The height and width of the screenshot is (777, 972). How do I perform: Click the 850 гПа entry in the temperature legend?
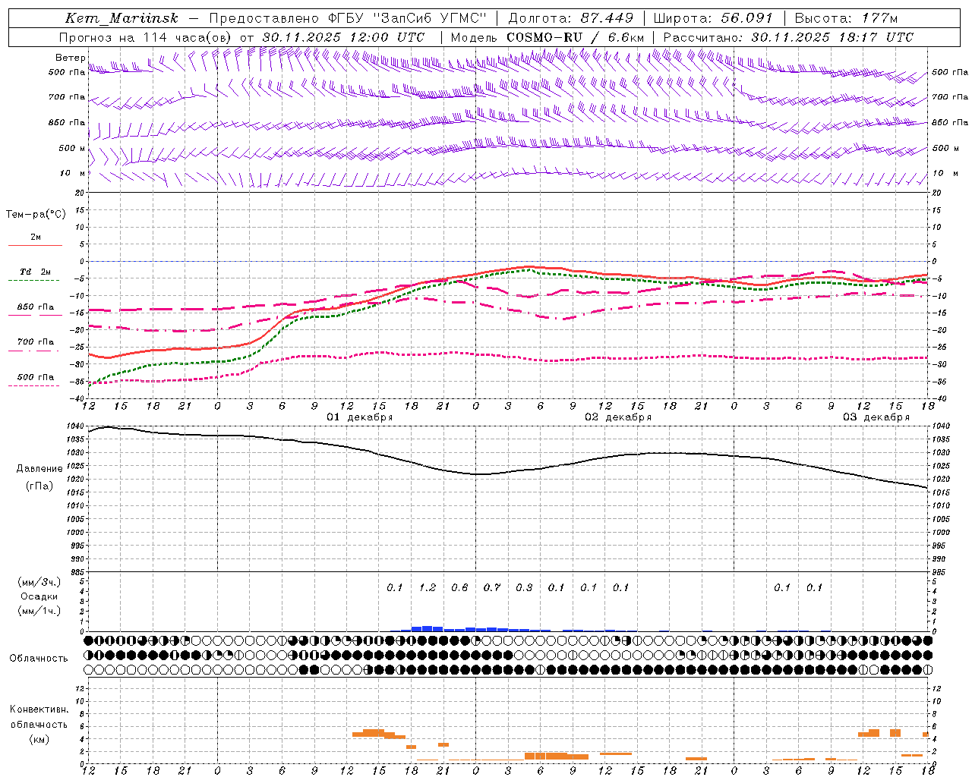click(36, 307)
